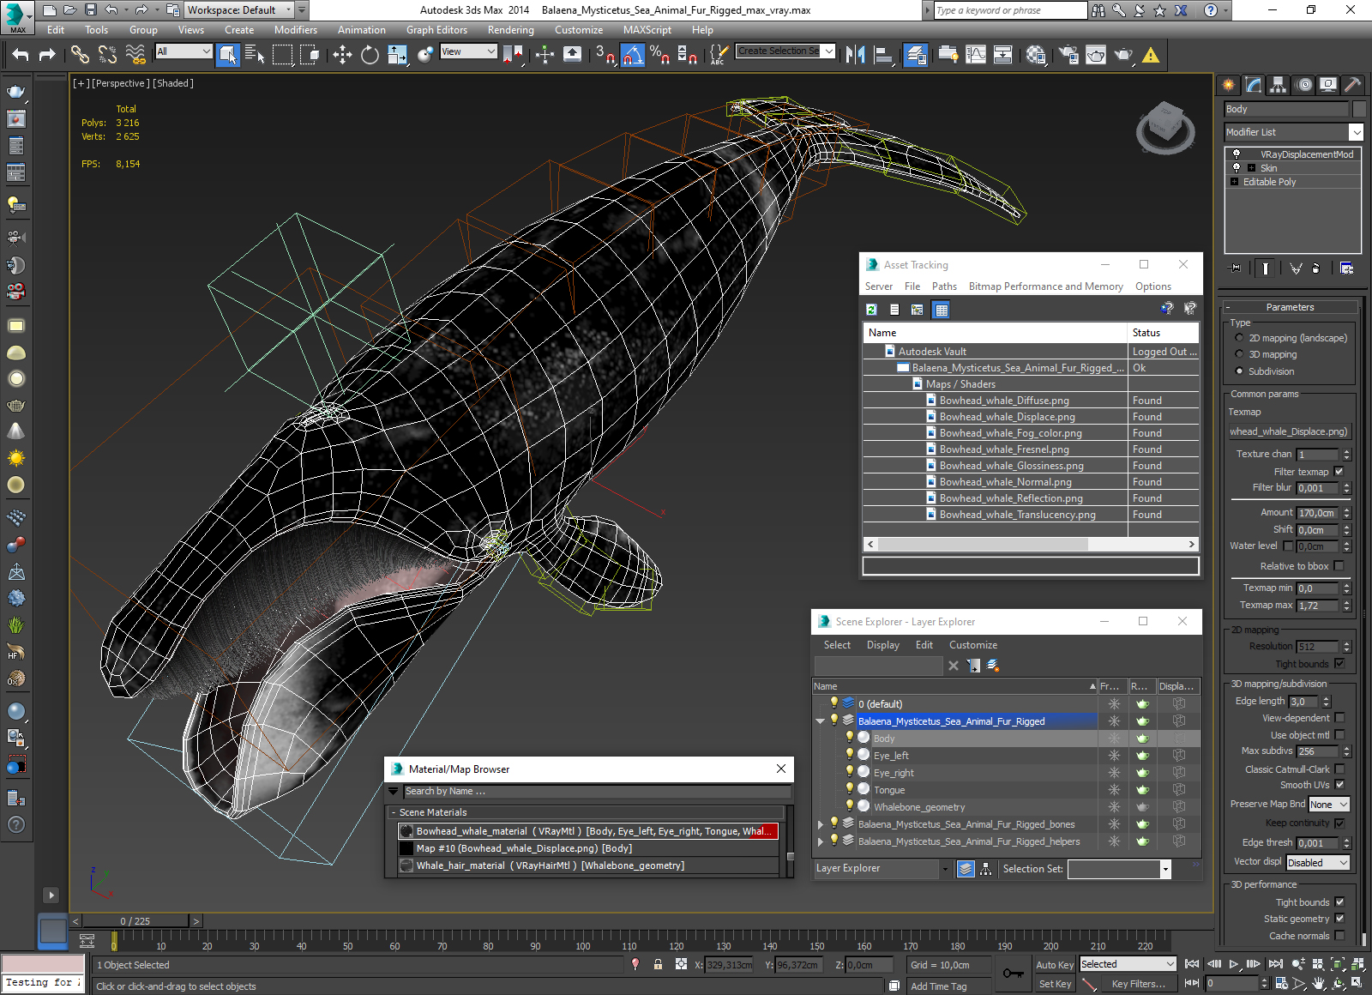Activate the Select Object tool
This screenshot has width=1372, height=995.
(228, 55)
